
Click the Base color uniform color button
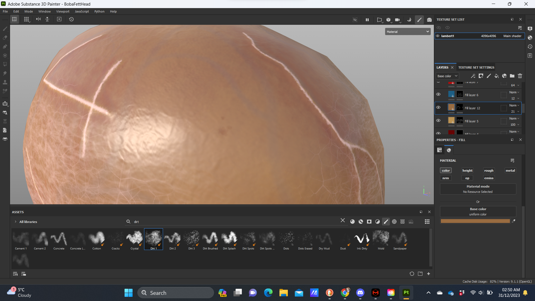tap(478, 212)
